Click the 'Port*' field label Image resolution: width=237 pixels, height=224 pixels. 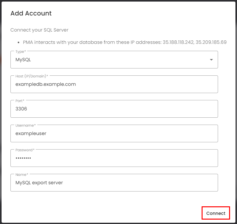pos(20,101)
